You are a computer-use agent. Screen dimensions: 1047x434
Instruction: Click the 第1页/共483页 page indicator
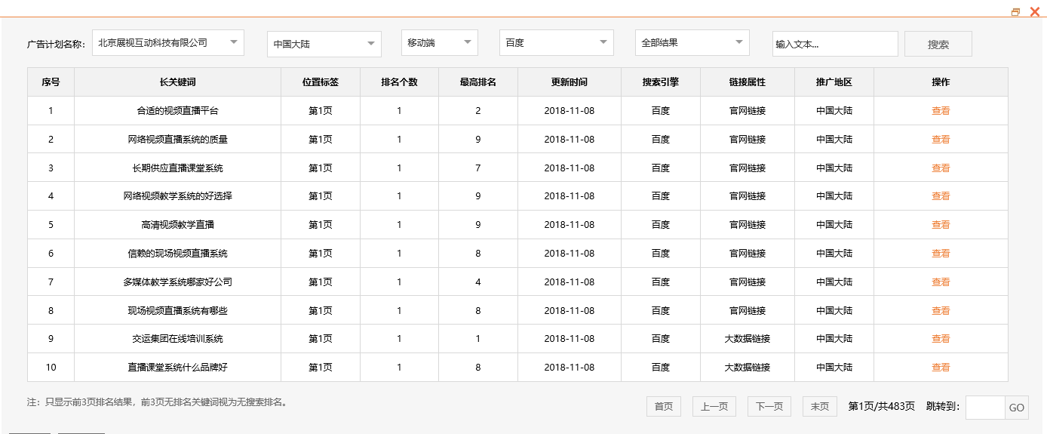coord(881,407)
